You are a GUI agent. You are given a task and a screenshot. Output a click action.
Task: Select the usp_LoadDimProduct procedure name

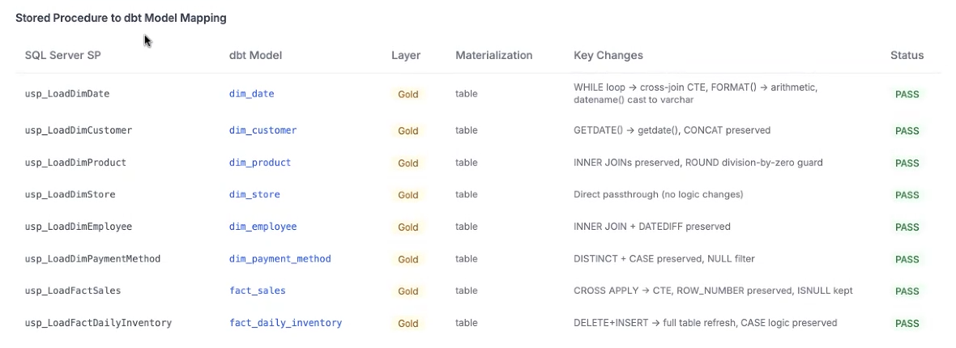click(75, 163)
